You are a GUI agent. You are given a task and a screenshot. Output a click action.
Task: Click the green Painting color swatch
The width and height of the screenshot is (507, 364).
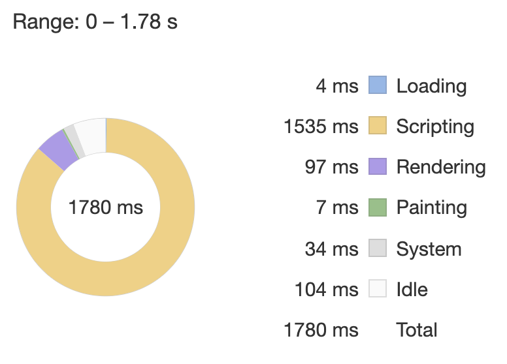pyautogui.click(x=378, y=207)
